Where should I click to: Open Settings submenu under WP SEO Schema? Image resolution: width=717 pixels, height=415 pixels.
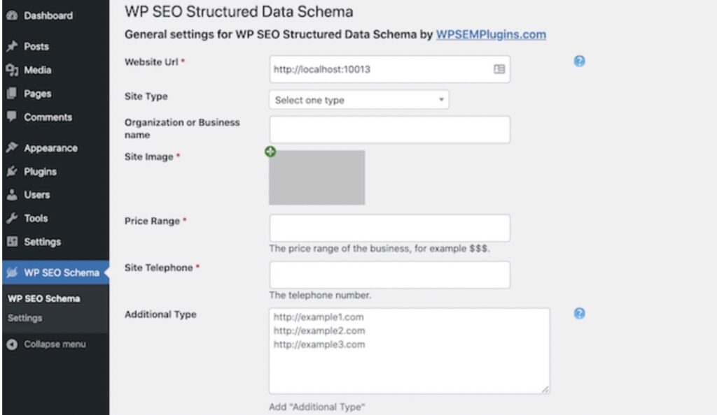tap(25, 318)
